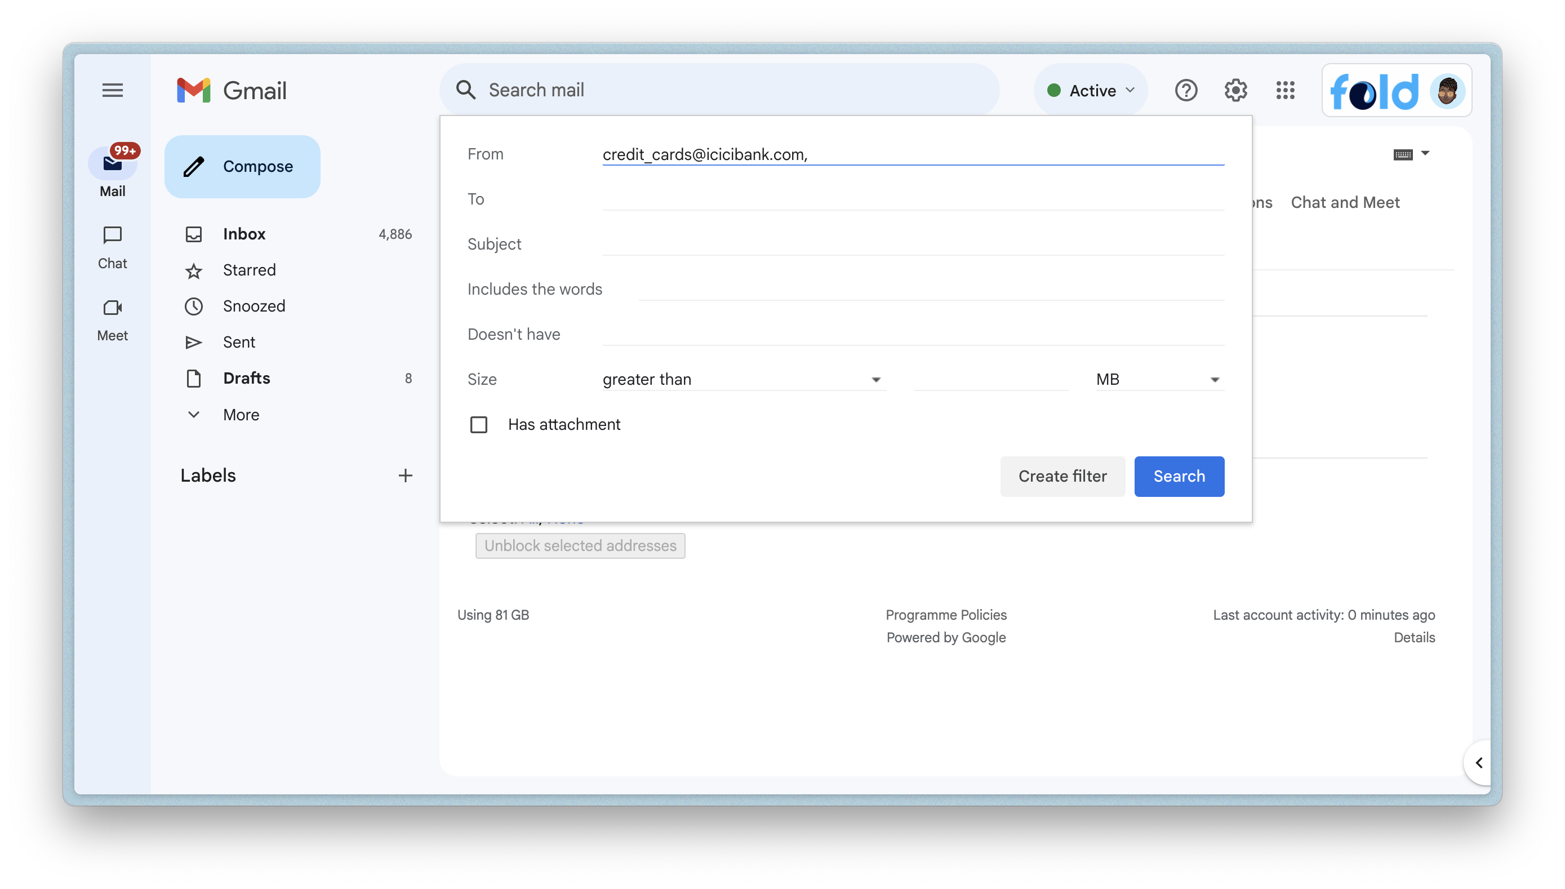Open the Programme Policies link
Screen dimensions: 1565x889
coord(945,615)
